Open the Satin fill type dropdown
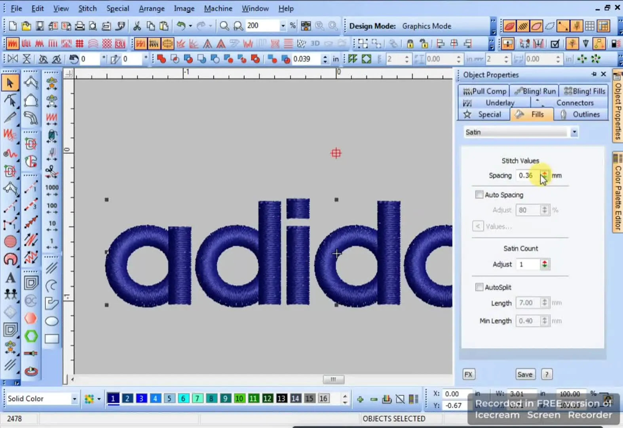623x428 pixels. 574,132
